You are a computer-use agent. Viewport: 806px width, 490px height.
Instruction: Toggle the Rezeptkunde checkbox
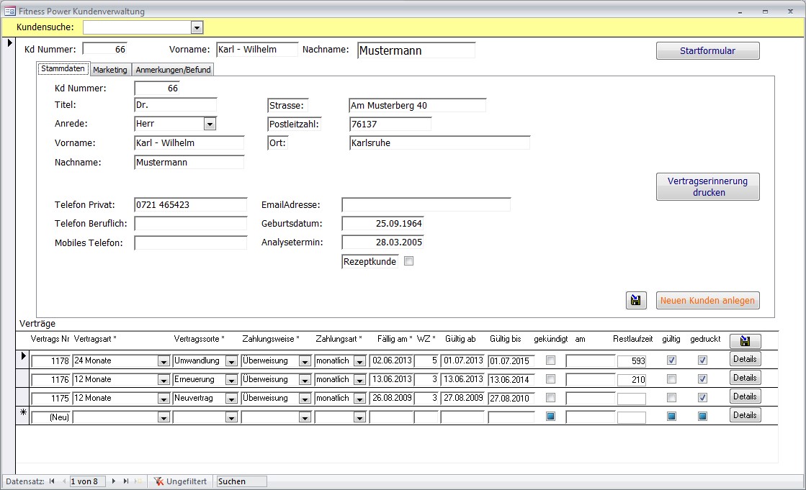click(x=409, y=262)
